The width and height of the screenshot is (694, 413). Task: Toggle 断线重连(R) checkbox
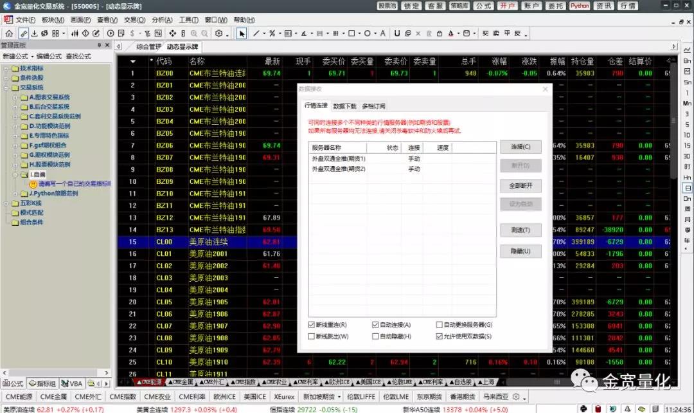click(312, 325)
